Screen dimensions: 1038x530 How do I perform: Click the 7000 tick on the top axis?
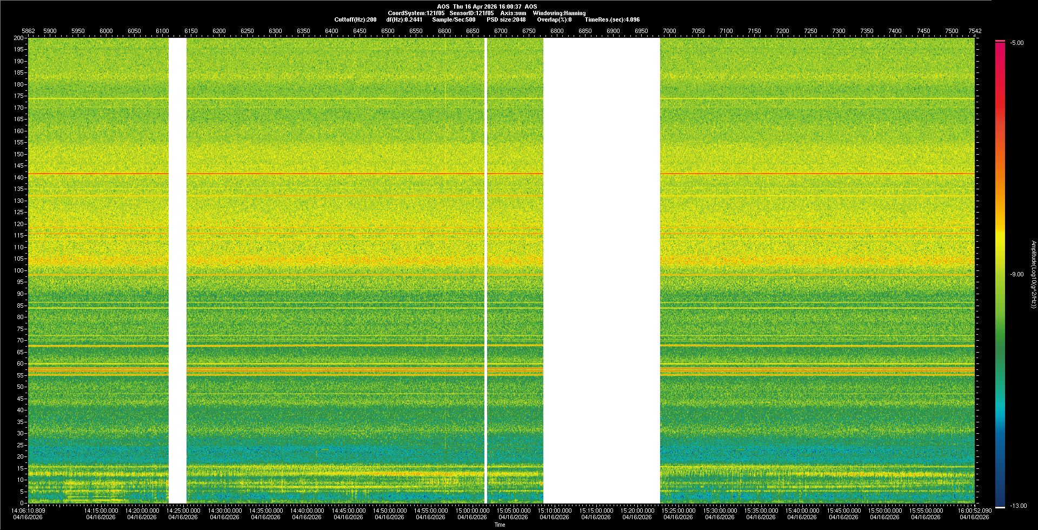pos(669,31)
